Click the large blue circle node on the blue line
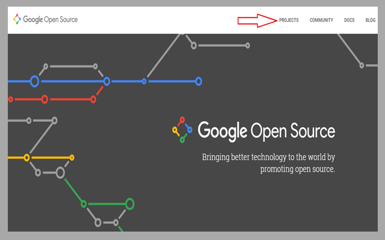The width and height of the screenshot is (385, 240). click(35, 81)
